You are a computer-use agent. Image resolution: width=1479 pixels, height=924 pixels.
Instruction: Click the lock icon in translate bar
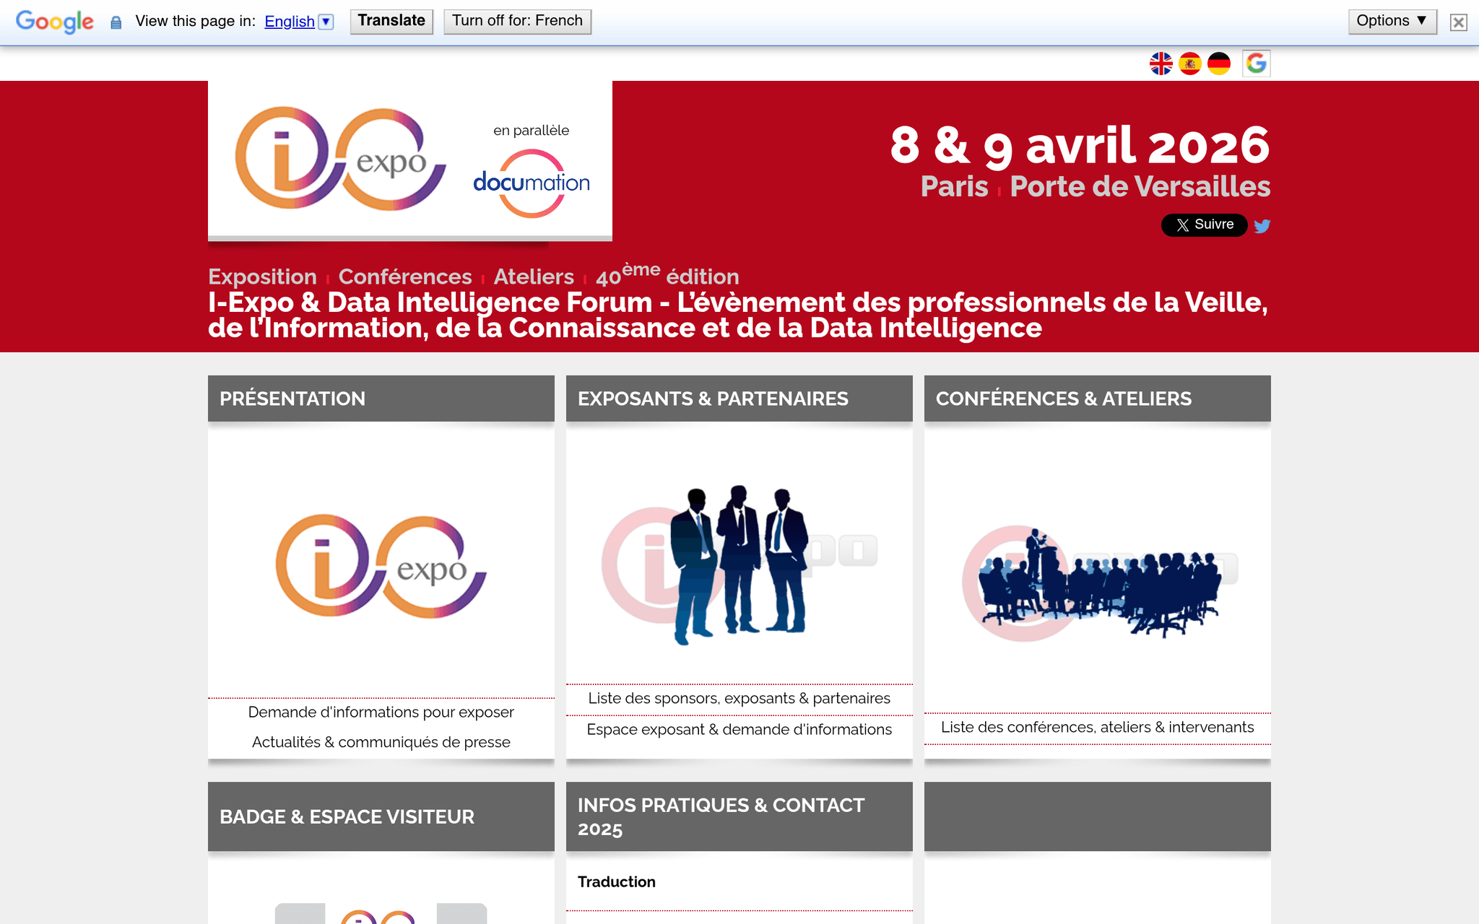(x=116, y=22)
